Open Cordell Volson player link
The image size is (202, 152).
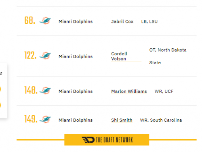click(x=119, y=56)
